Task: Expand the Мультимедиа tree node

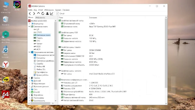Action: [x=29, y=84]
